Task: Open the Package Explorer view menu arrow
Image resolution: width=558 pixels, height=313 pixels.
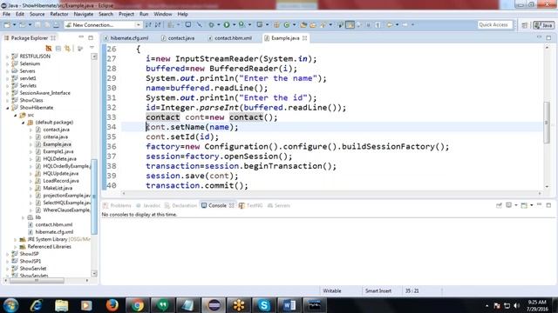Action: coord(92,48)
